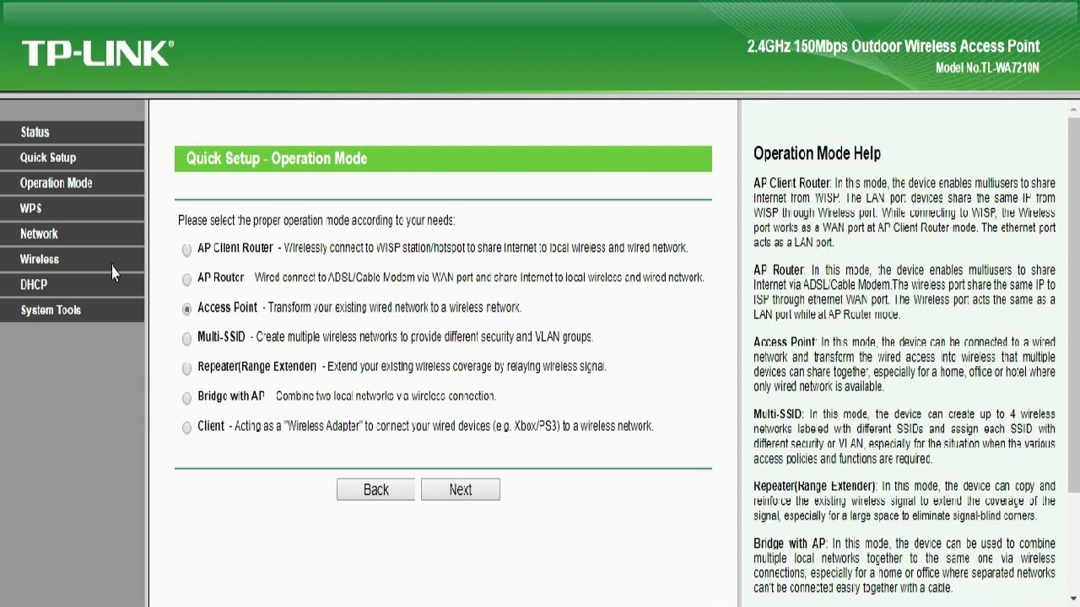The height and width of the screenshot is (607, 1080).
Task: Open System Tools in the sidebar
Action: tap(73, 309)
